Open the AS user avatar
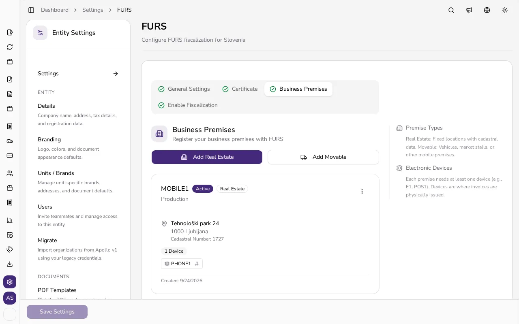Screen dimensions: 519x324 click(x=10, y=298)
